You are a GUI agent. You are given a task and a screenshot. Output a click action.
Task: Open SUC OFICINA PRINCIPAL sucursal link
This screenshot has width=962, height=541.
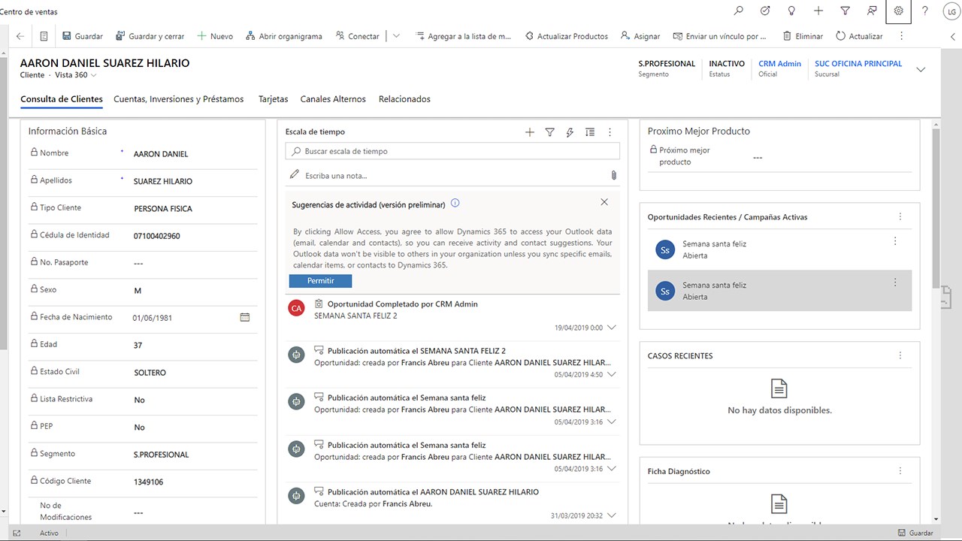pyautogui.click(x=858, y=64)
